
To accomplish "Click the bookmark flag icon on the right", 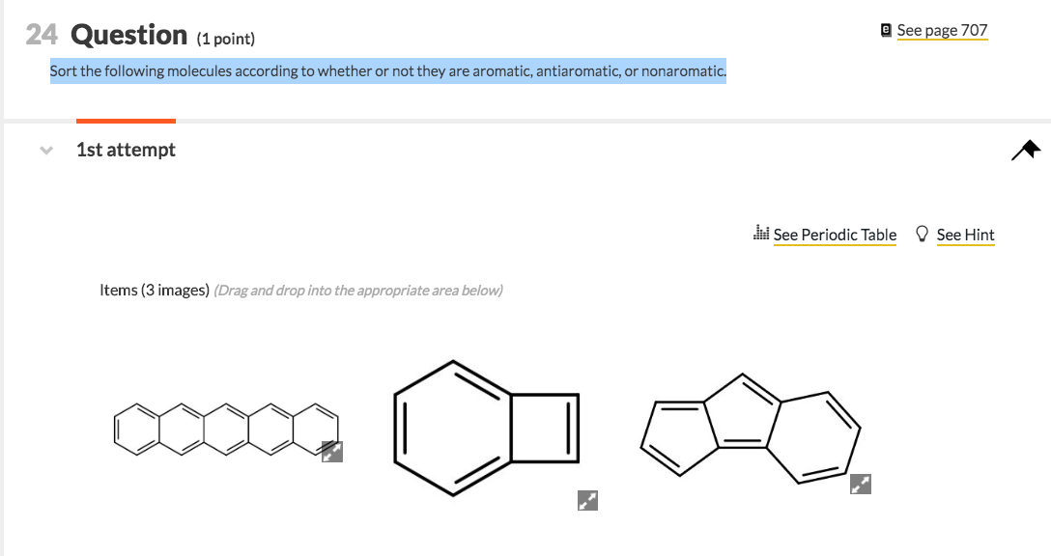I will pos(1026,149).
